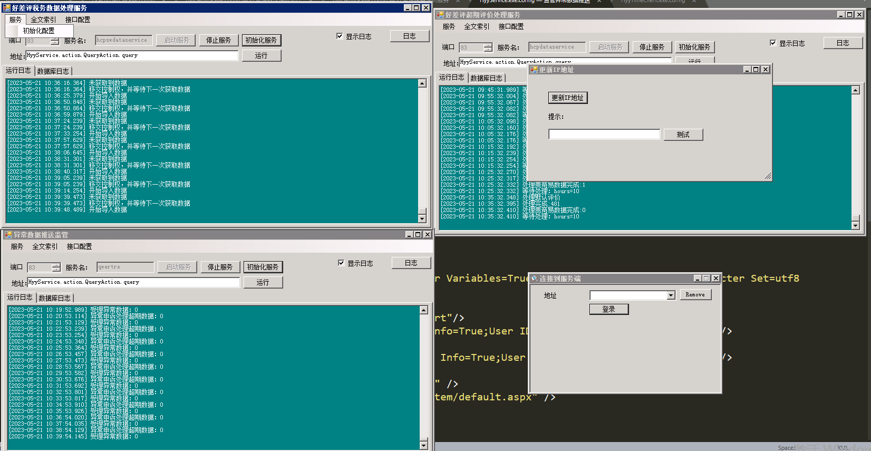The image size is (871, 451).
Task: Open 全文索引 menu in 税务数据处理 window
Action: pos(43,20)
